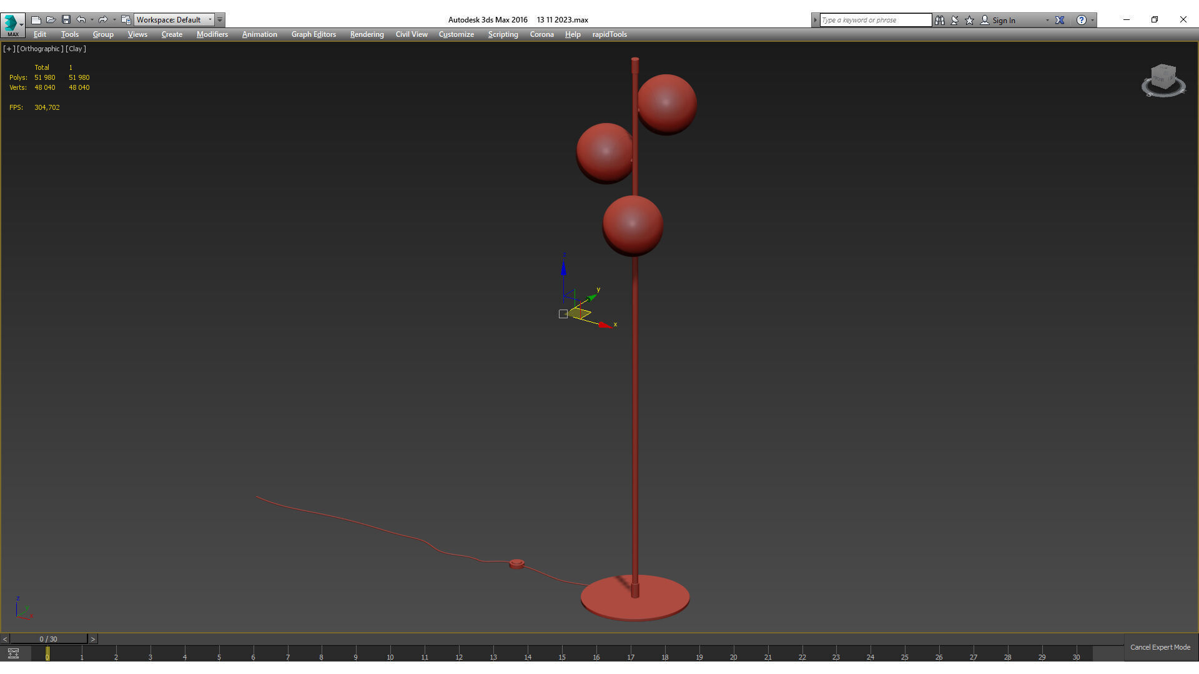
Task: Open the Workspace: Default dropdown
Action: click(x=174, y=20)
